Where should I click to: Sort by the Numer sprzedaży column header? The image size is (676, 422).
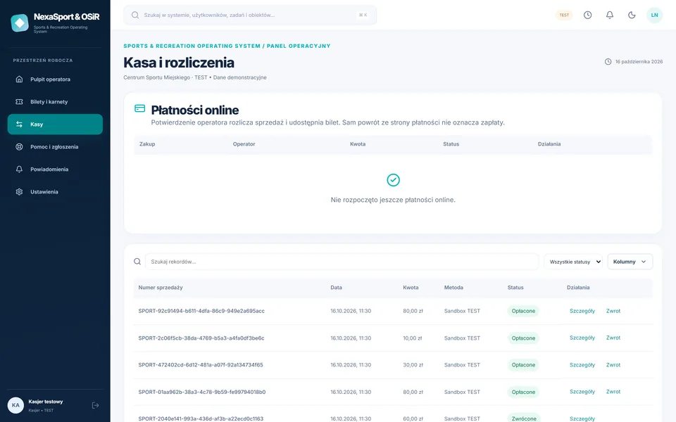(161, 288)
